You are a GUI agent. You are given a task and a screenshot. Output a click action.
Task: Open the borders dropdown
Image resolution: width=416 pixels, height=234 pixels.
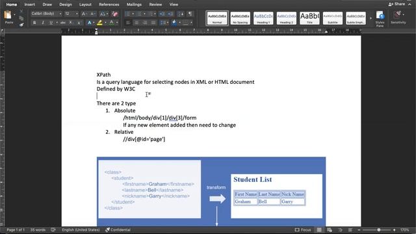point(191,23)
